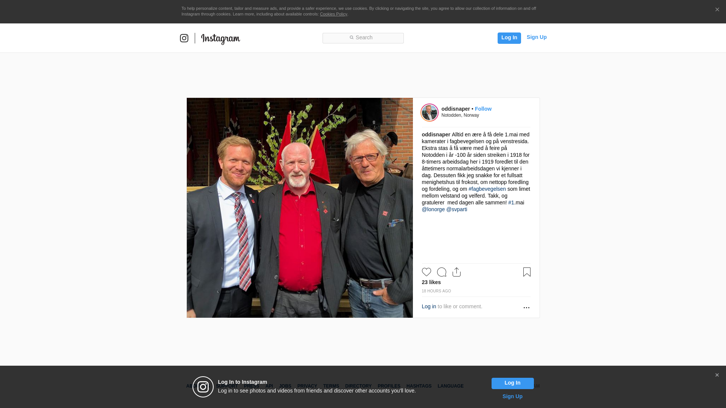Click the Instagram camera glyph logo
This screenshot has height=408, width=726.
[184, 38]
